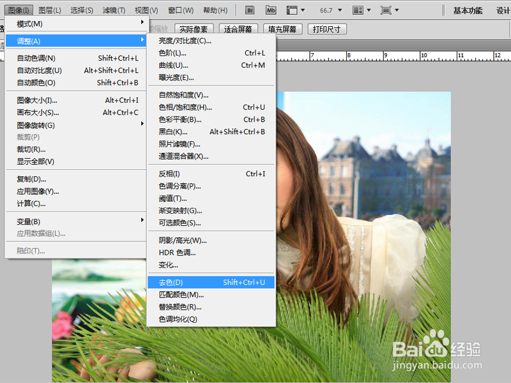Open the 窗口(W) menu

point(181,10)
